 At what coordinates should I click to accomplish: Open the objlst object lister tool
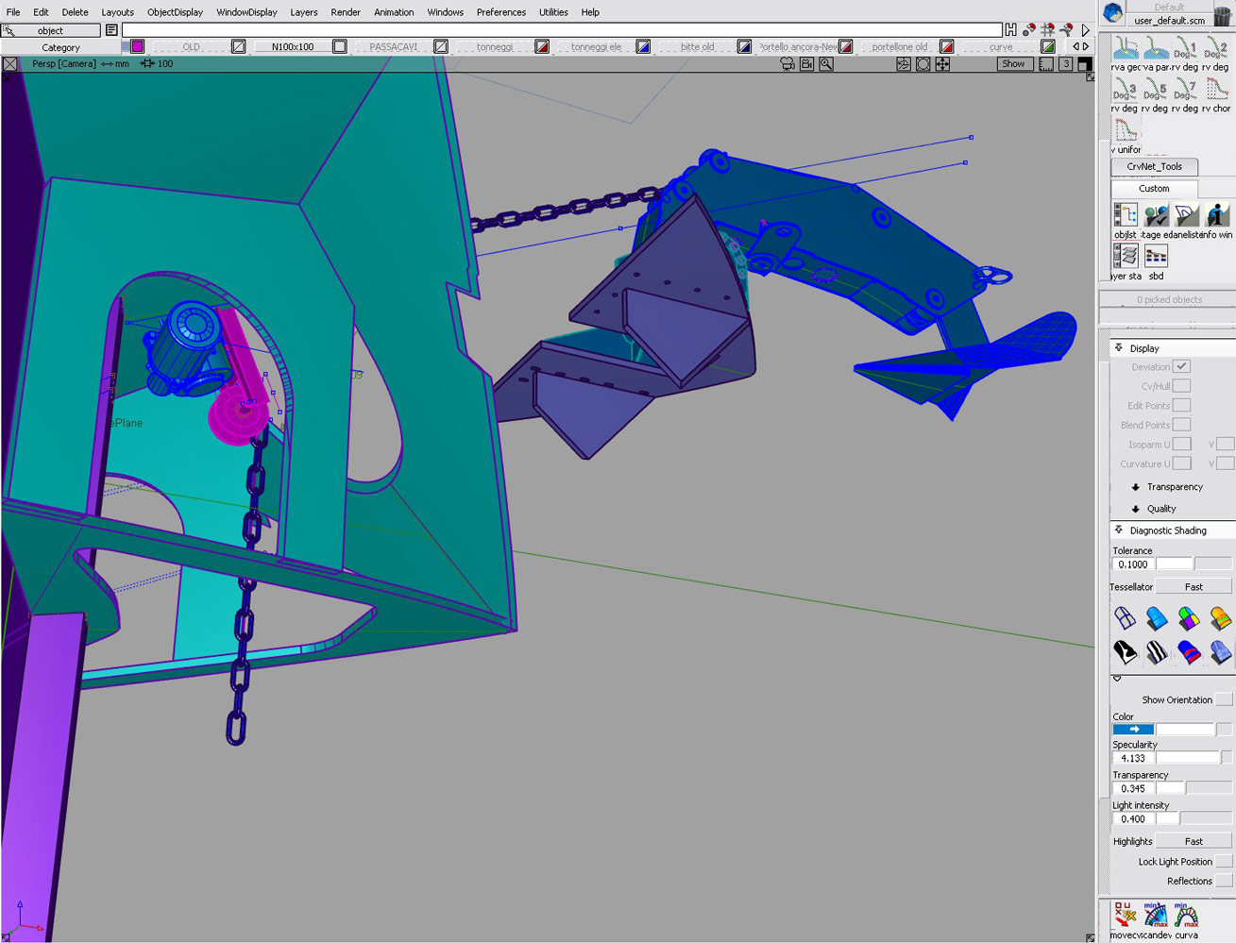(1125, 216)
